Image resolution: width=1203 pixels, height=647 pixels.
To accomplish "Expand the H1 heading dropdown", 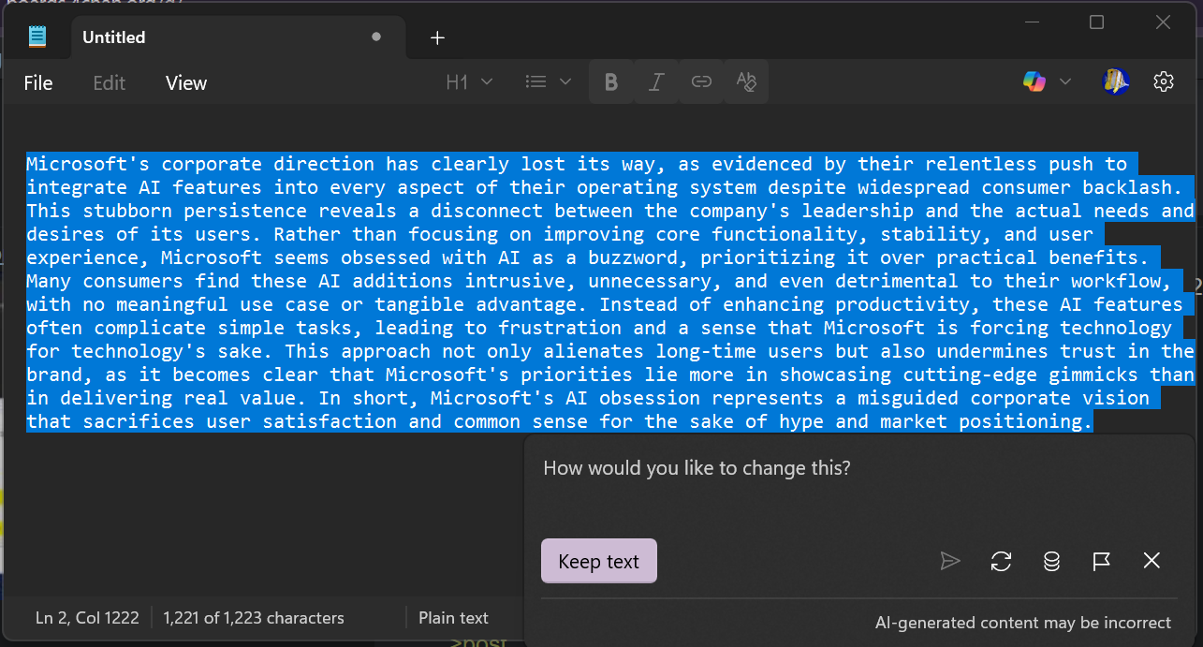I will 469,82.
